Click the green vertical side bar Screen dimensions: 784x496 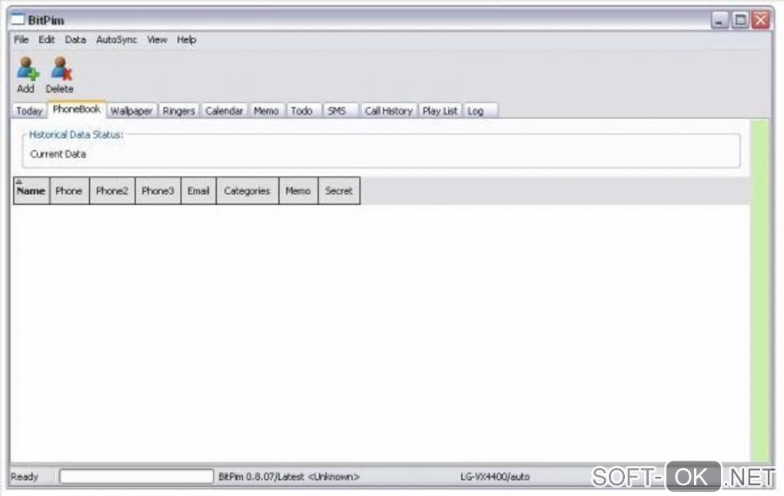760,290
